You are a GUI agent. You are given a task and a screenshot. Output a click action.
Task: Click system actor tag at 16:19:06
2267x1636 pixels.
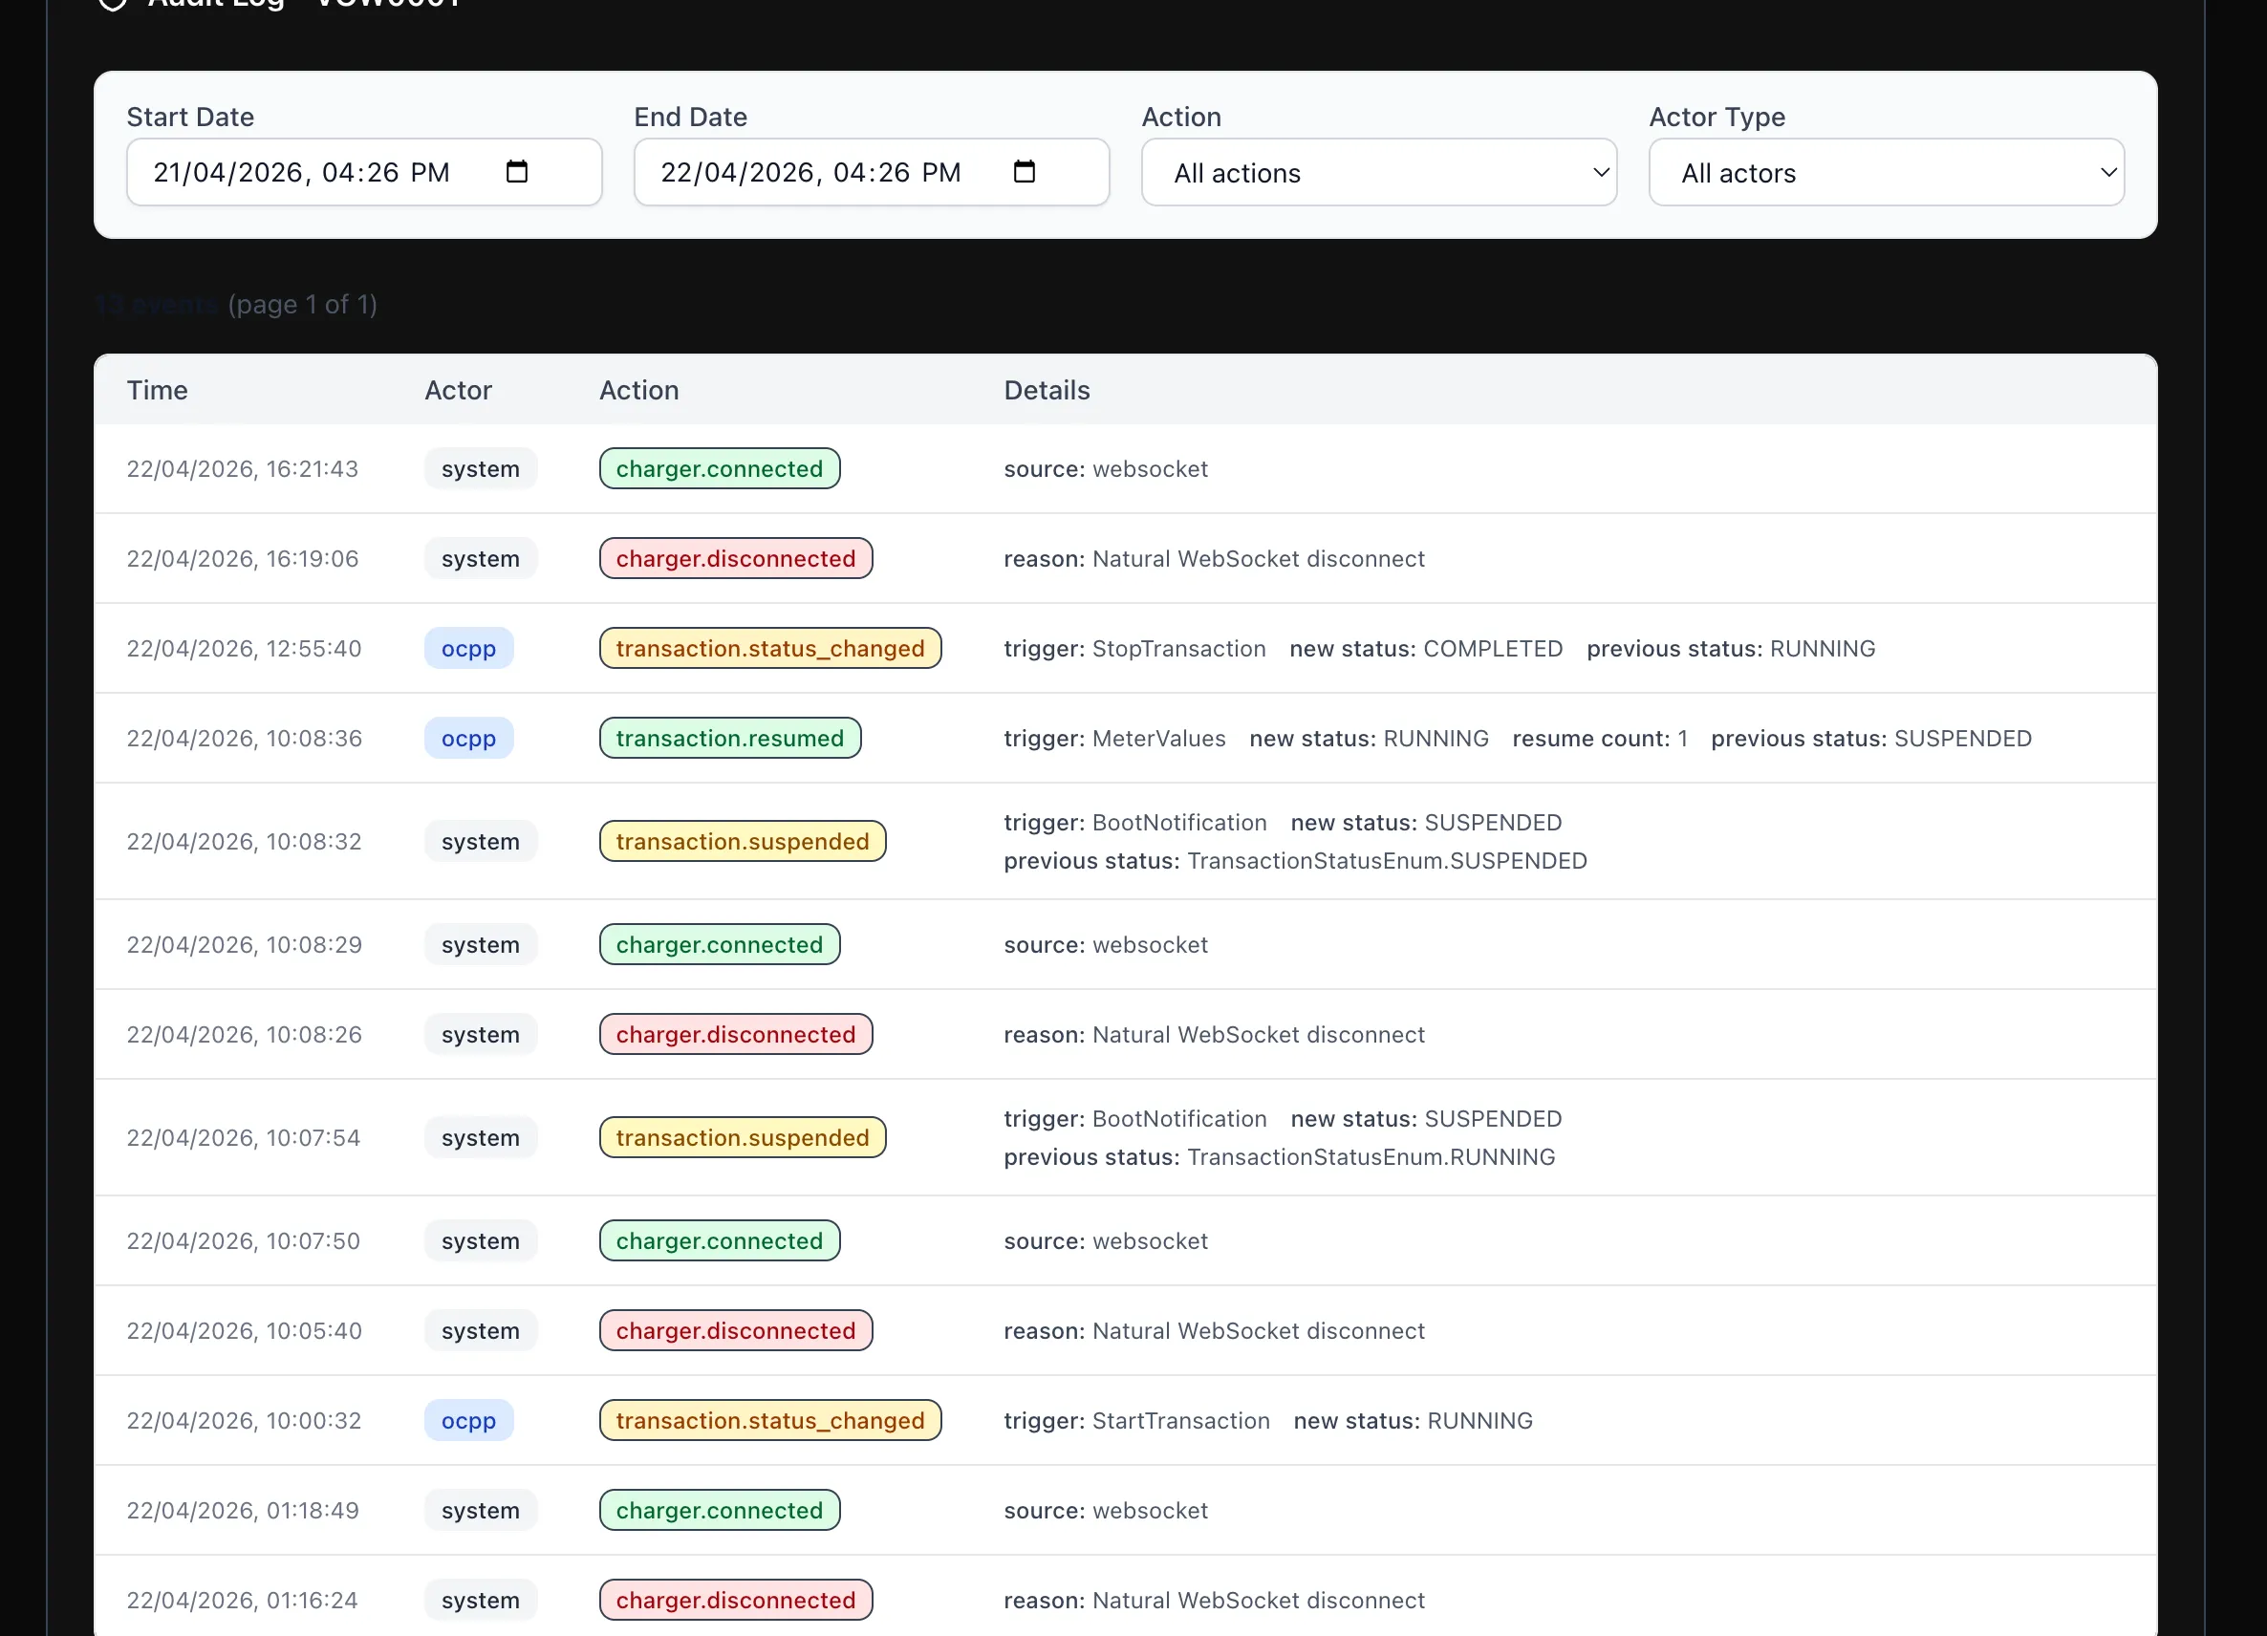pyautogui.click(x=480, y=559)
